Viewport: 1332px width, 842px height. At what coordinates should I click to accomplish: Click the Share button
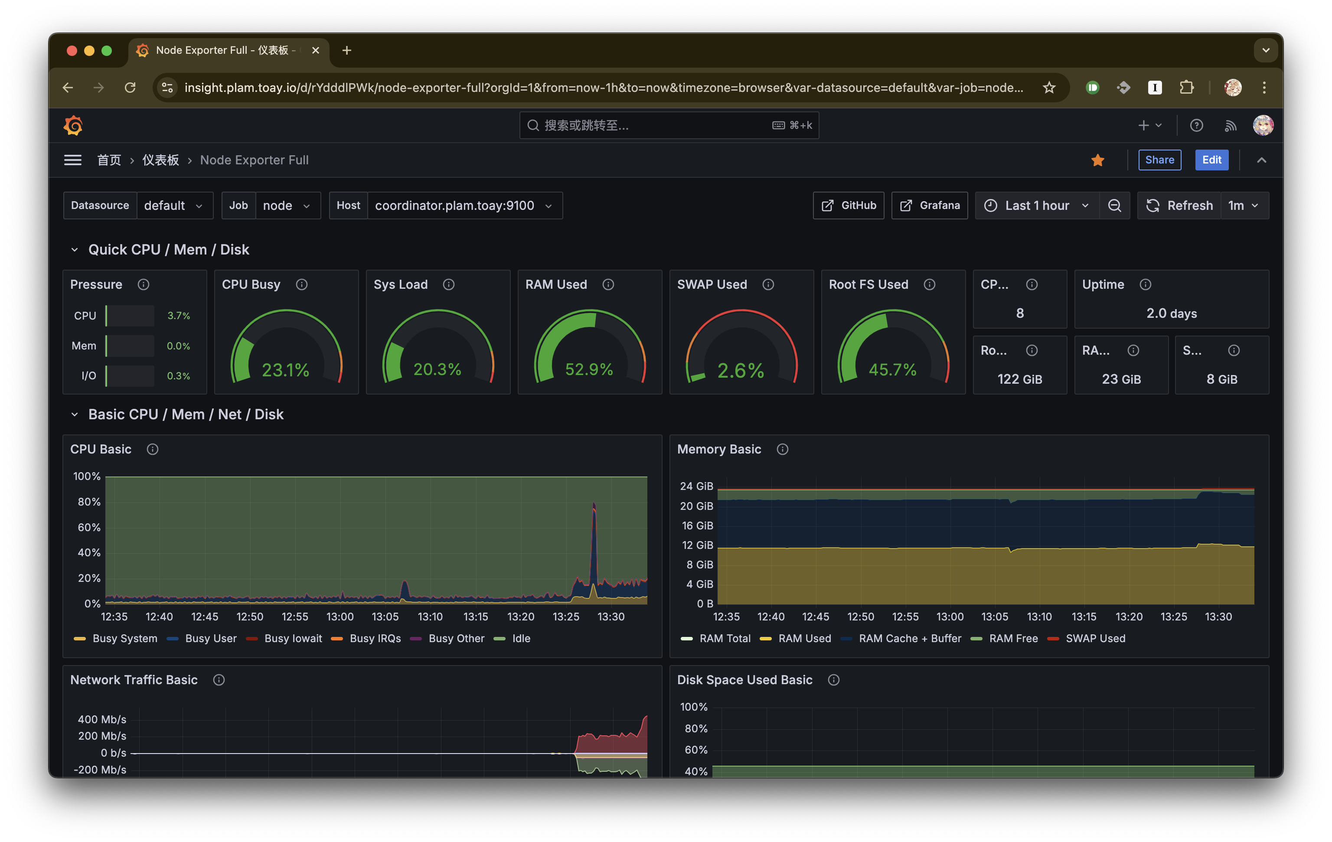(1159, 160)
